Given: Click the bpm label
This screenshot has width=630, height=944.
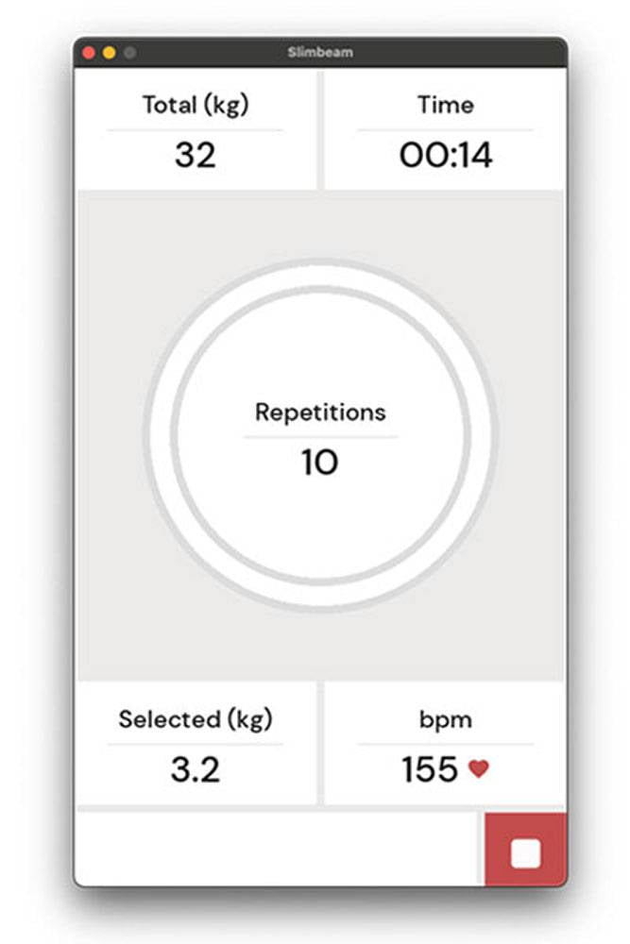Looking at the screenshot, I should 445,719.
